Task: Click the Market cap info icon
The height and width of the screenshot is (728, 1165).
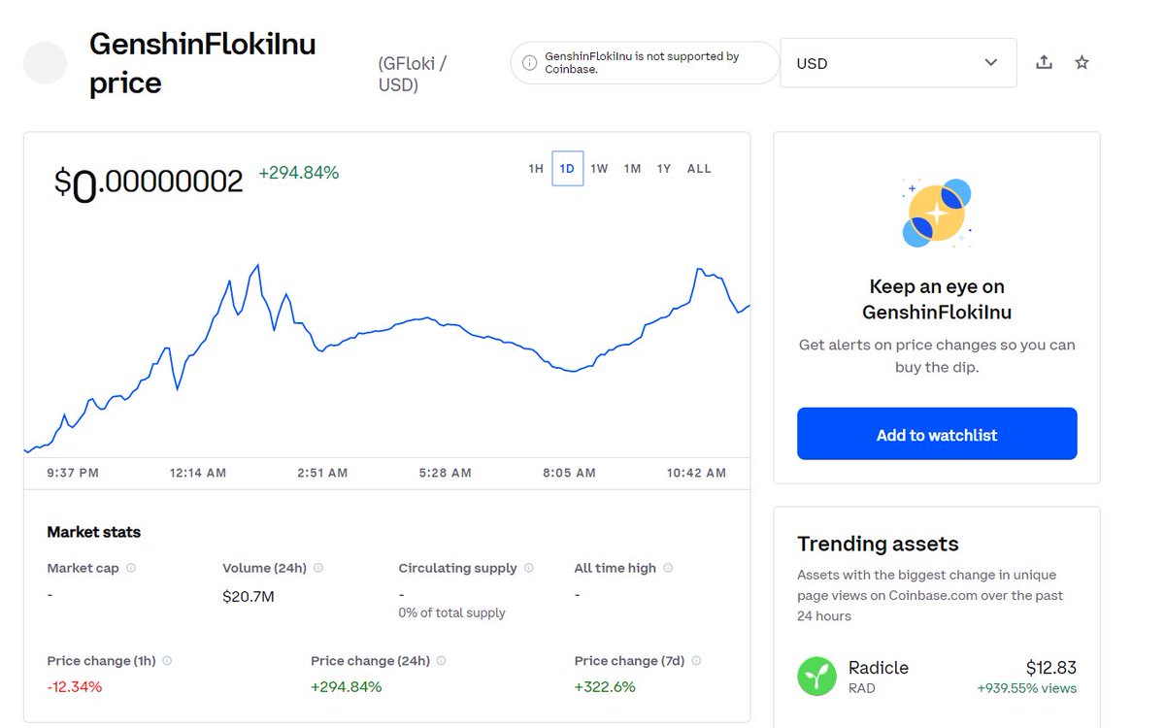Action: pos(131,568)
